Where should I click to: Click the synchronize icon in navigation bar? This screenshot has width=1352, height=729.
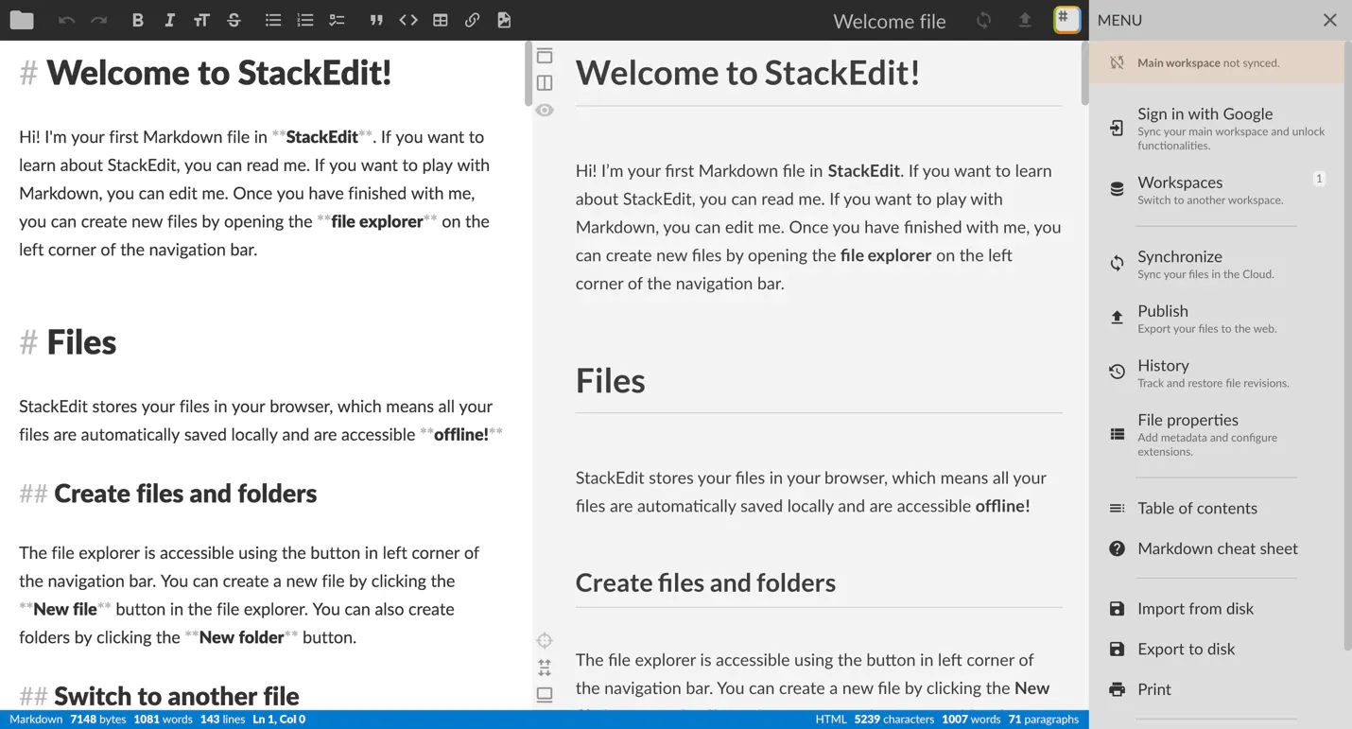(984, 20)
